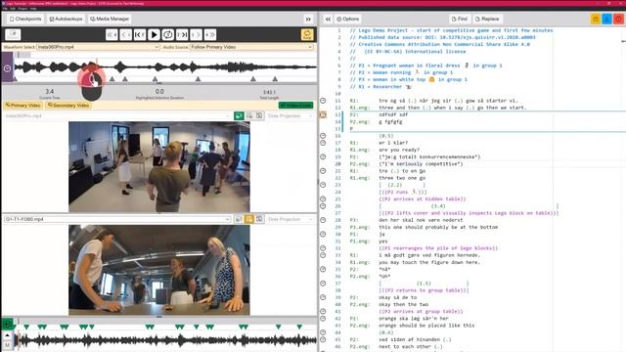Click the green Video Cues button
This screenshot has width=626, height=352.
pos(295,106)
